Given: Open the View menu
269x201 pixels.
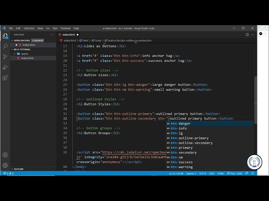Looking at the screenshot, I should click(x=40, y=28).
